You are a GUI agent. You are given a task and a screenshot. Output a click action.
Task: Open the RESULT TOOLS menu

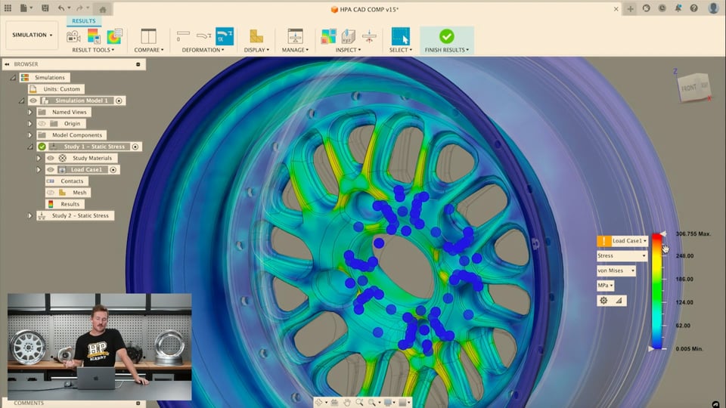tap(93, 50)
